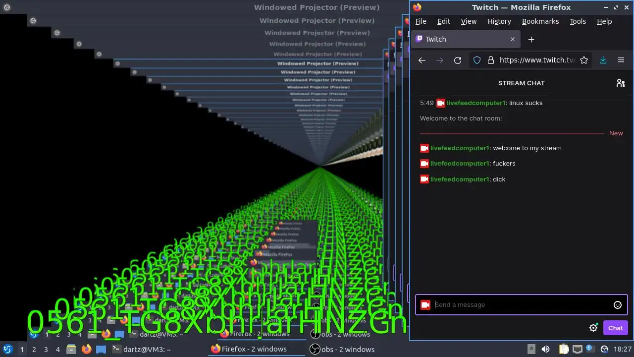Open the Firefox downloads panel
The height and width of the screenshot is (357, 634).
pos(603,60)
